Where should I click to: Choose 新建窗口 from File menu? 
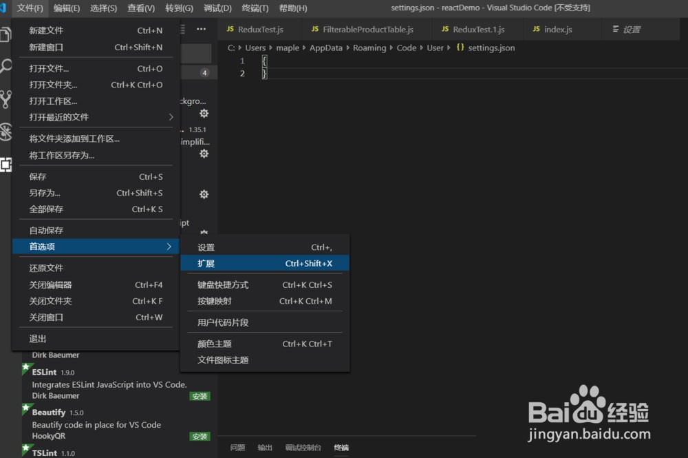96,48
